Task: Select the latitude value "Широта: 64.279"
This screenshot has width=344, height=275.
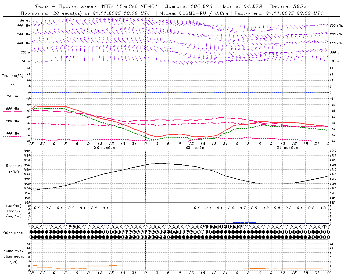Action: (x=241, y=6)
